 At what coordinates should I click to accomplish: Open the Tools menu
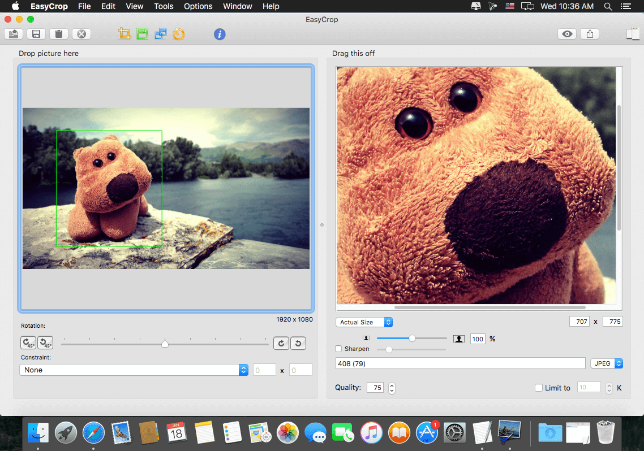coord(164,6)
